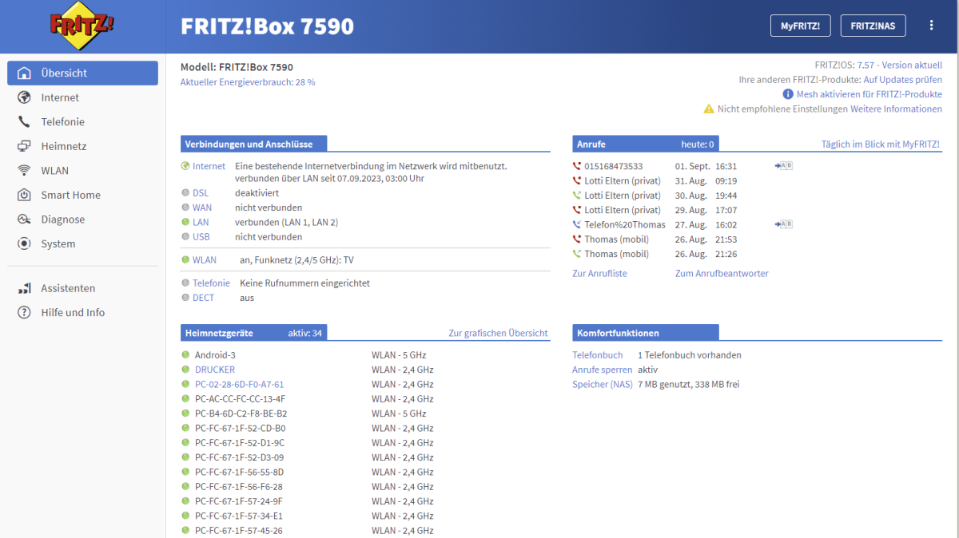Open the Internet sidebar menu
The height and width of the screenshot is (538, 959).
coord(83,97)
